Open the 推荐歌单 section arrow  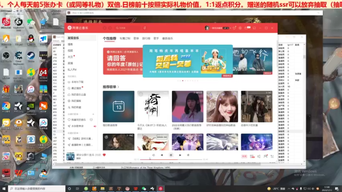point(118,87)
